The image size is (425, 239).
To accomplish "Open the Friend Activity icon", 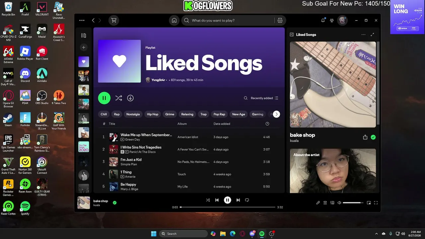I will (x=332, y=21).
